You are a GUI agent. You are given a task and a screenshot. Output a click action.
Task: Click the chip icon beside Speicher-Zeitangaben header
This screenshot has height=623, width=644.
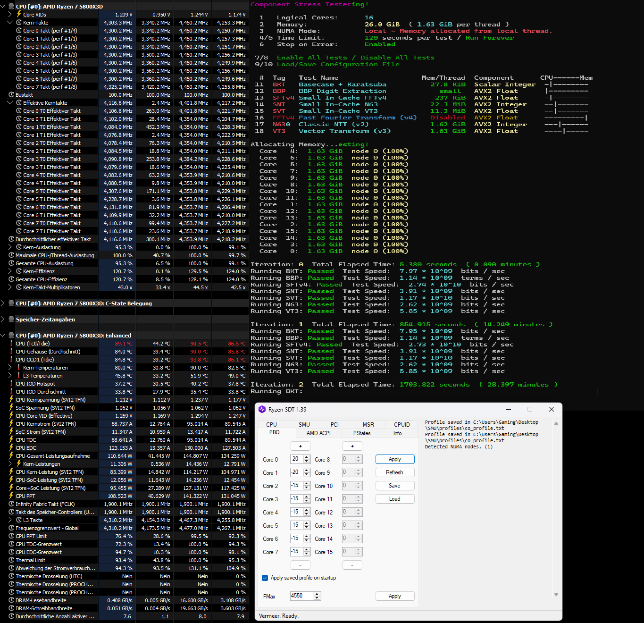tap(11, 320)
